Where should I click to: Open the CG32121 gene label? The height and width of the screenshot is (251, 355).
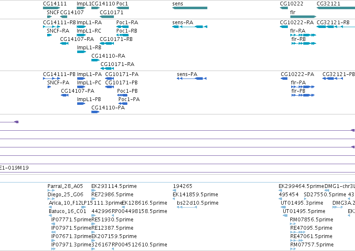[x=328, y=4]
